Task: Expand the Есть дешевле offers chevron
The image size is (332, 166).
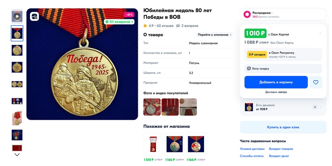Action: tap(320, 107)
